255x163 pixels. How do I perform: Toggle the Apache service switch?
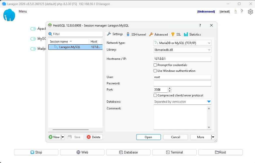(x=33, y=29)
